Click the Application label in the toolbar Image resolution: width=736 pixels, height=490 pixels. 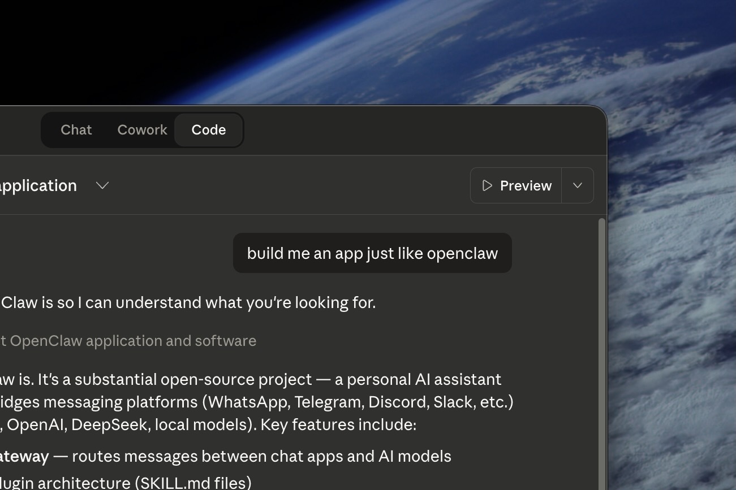point(38,185)
